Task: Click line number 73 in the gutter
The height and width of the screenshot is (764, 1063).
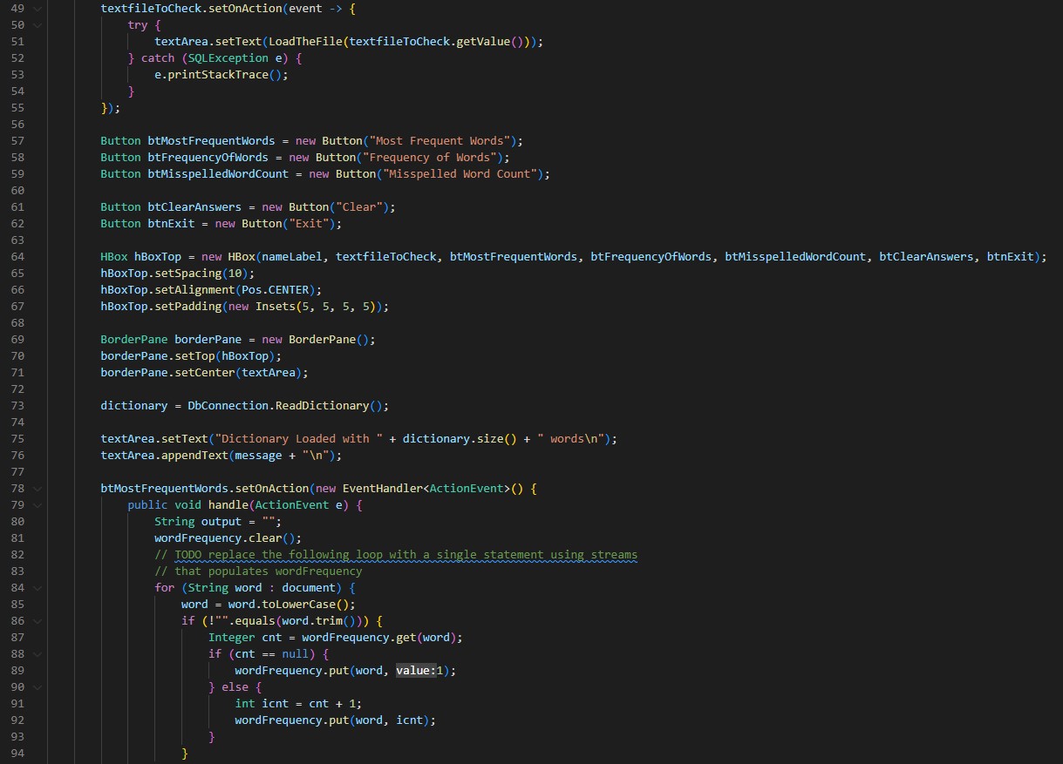Action: click(x=17, y=406)
